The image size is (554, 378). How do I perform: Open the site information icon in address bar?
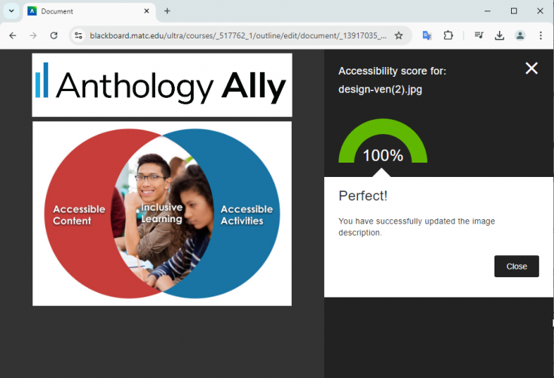(x=78, y=35)
